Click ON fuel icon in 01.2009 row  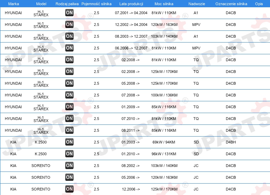(69, 106)
